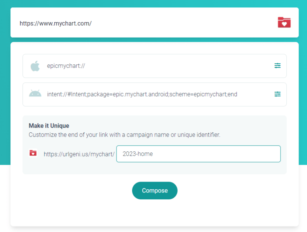Click the "Customize the end of your link" description
This screenshot has width=307, height=232.
pos(124,135)
